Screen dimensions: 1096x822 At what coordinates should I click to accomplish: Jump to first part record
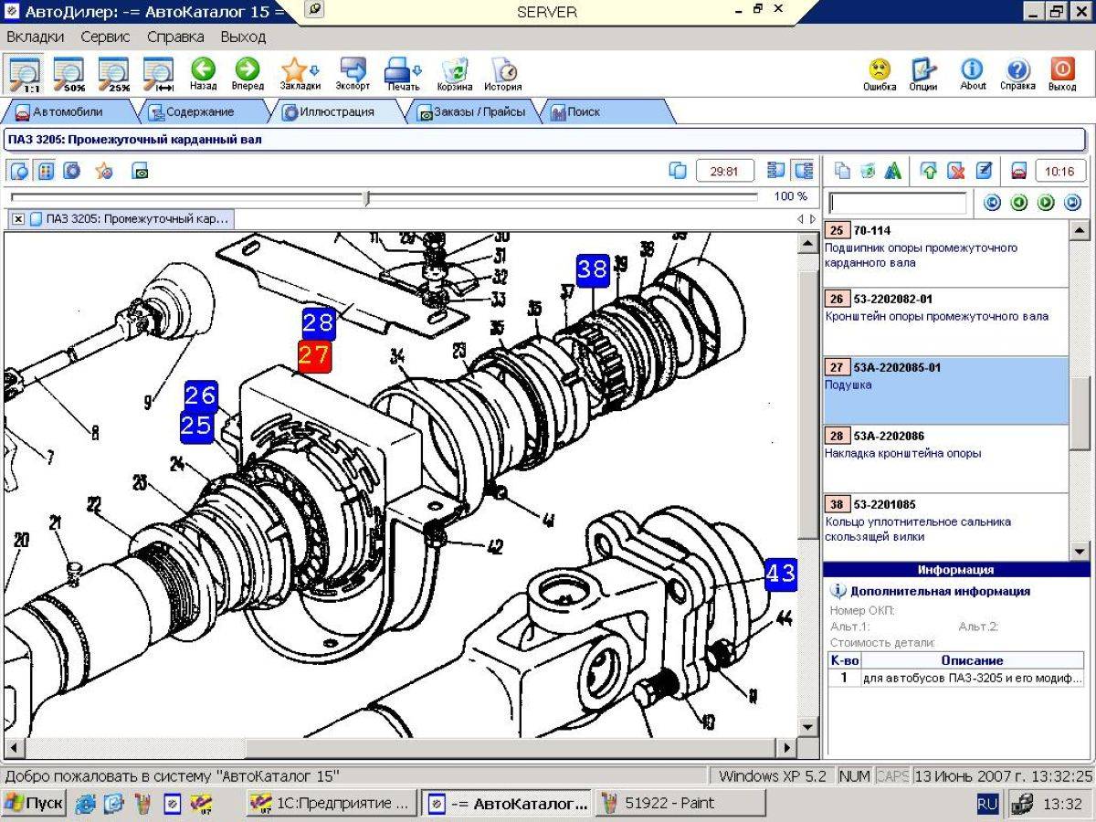pyautogui.click(x=993, y=203)
